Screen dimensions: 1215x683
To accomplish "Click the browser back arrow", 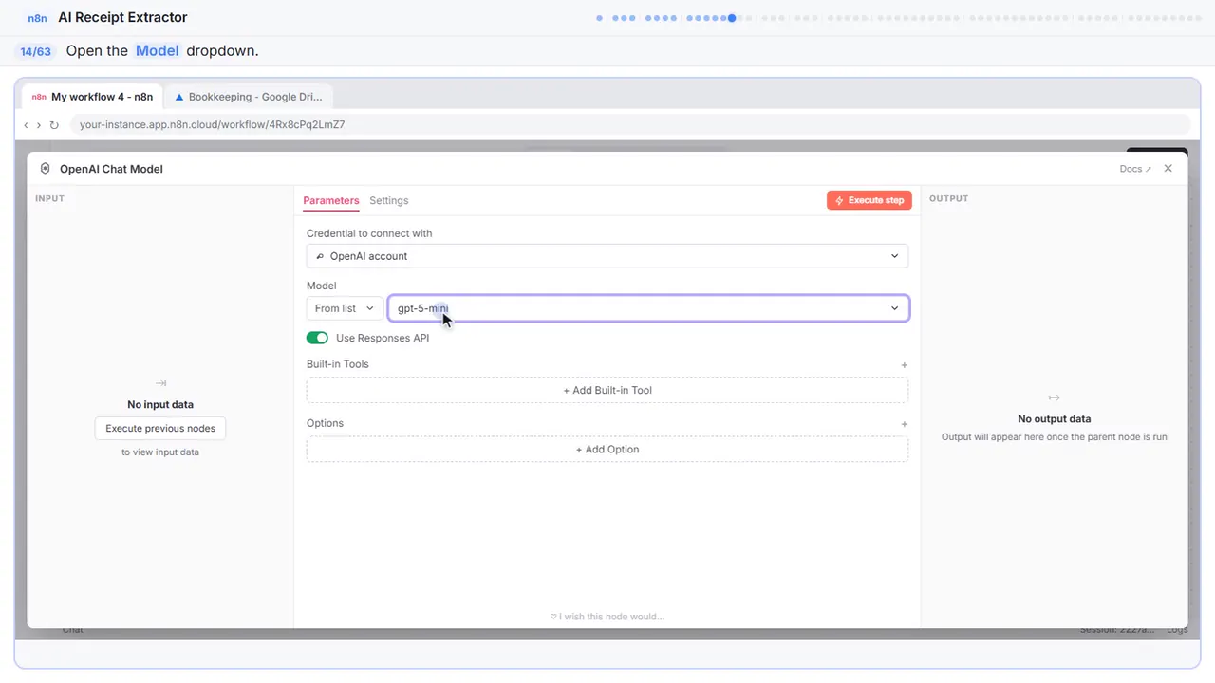I will (26, 124).
